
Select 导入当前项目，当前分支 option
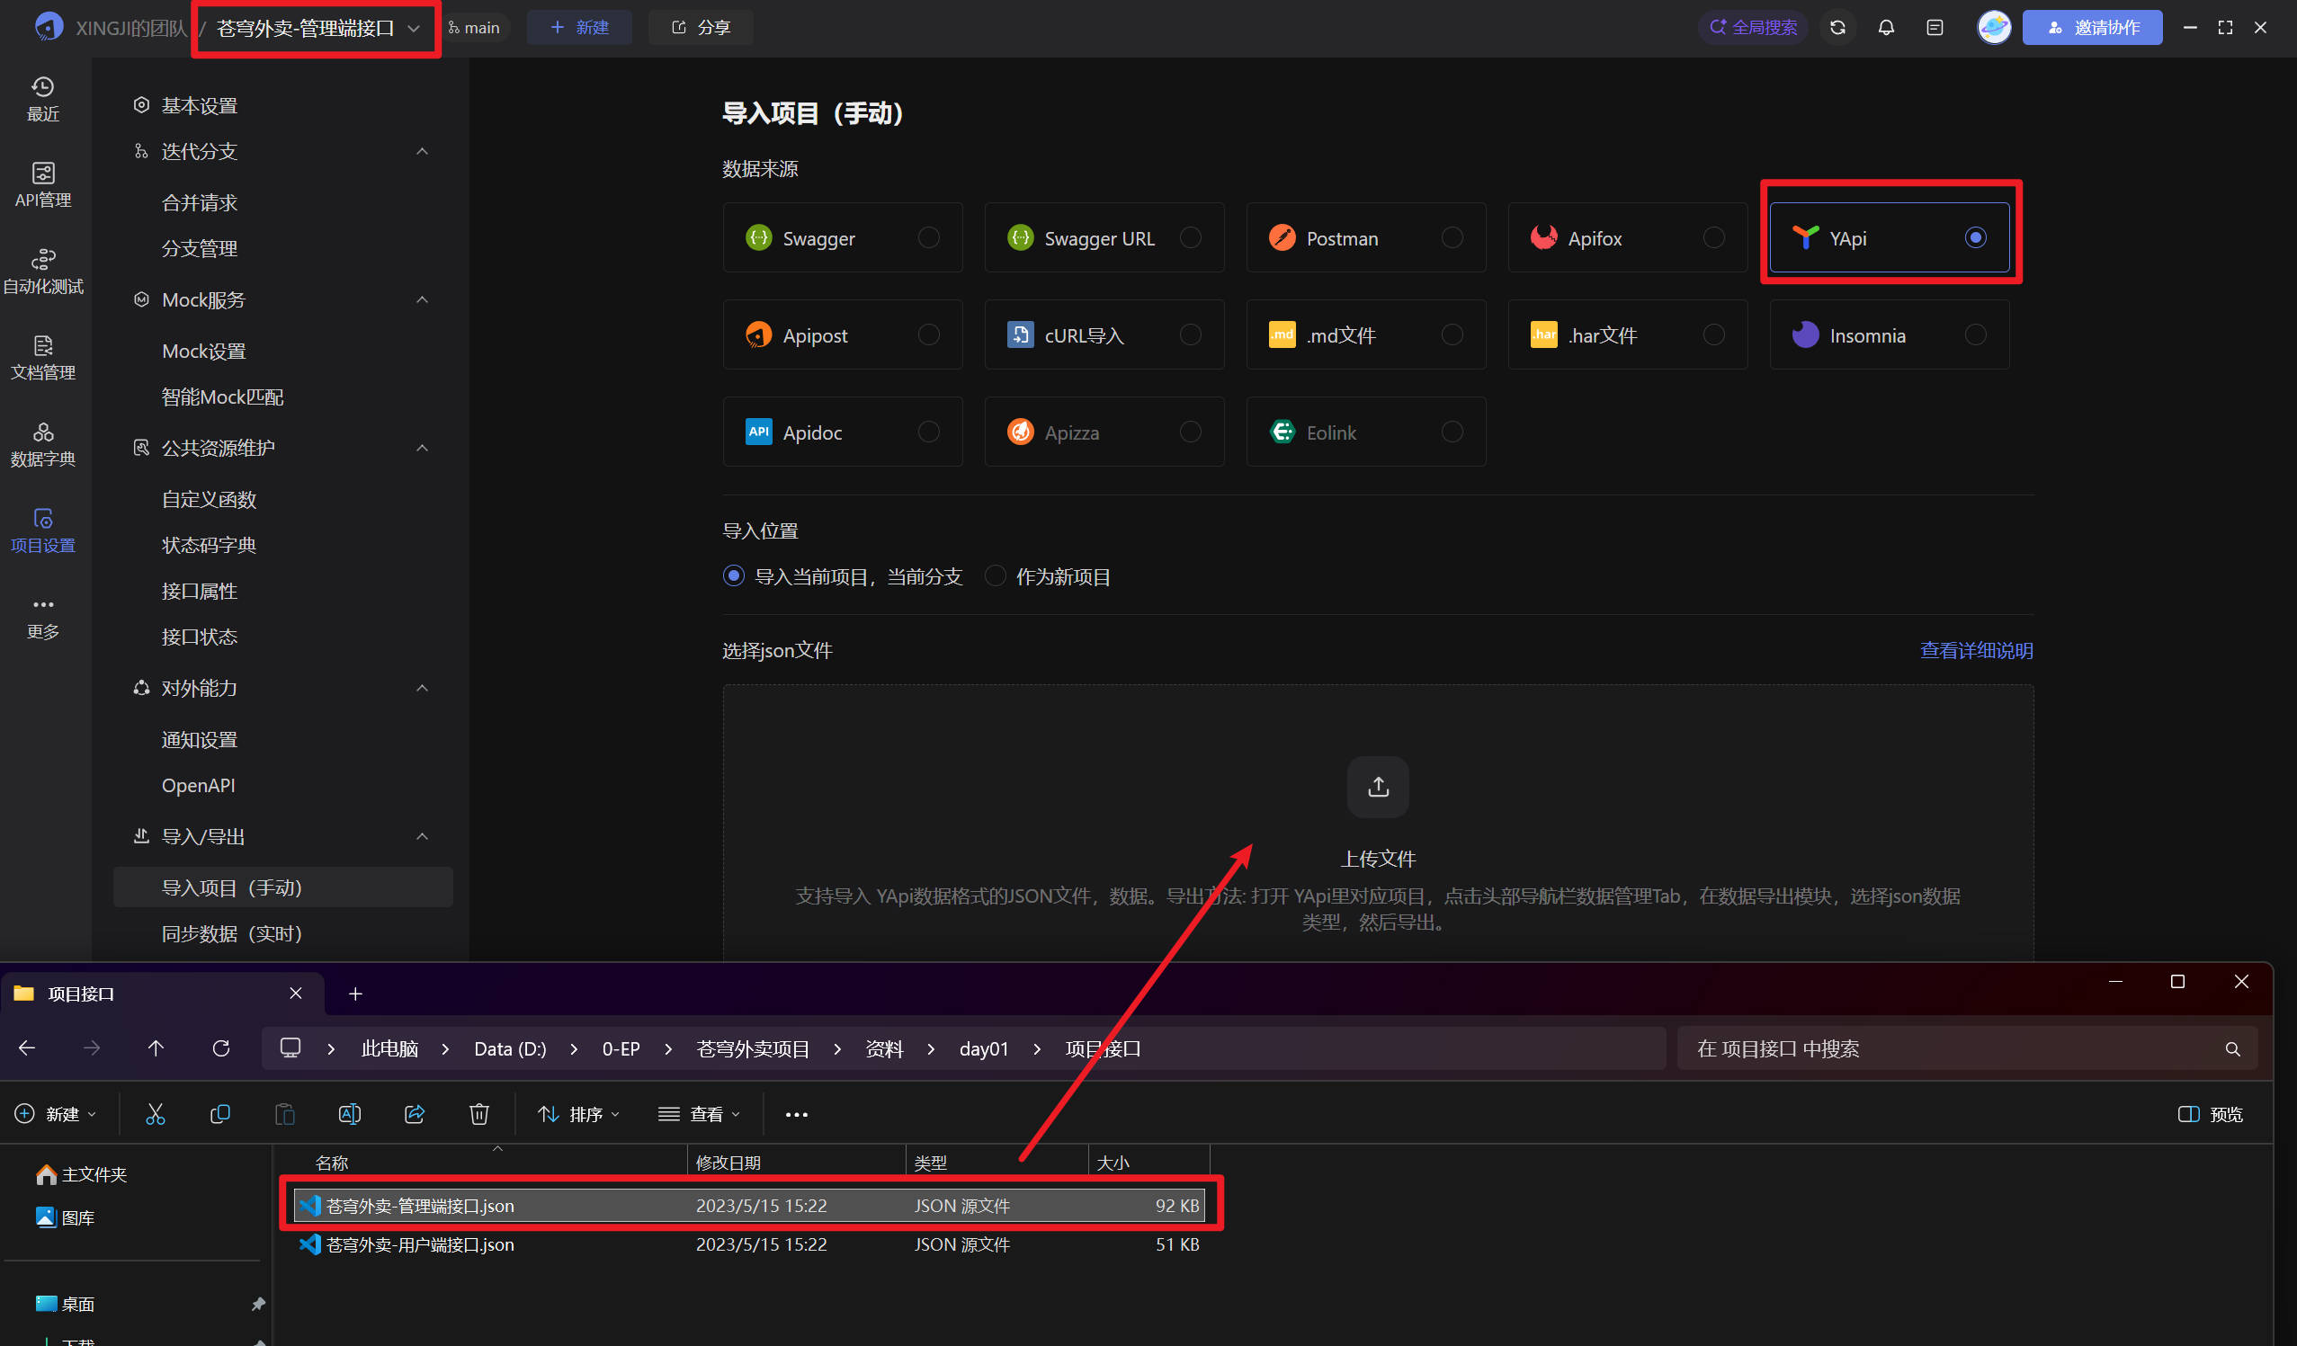tap(842, 577)
